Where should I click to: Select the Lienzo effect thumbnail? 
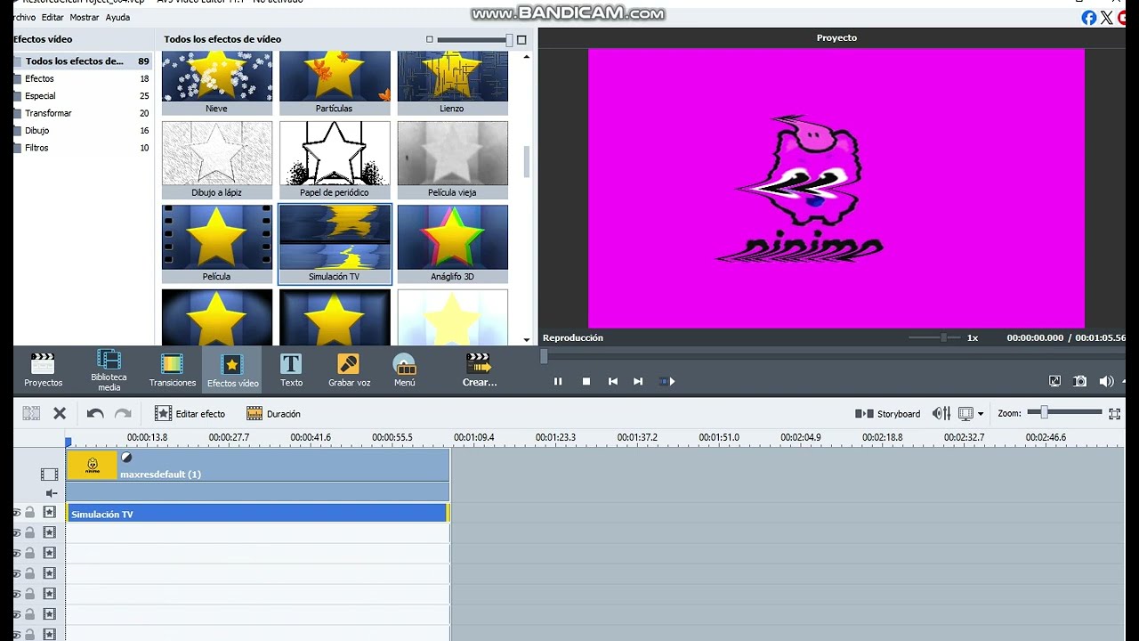click(452, 83)
